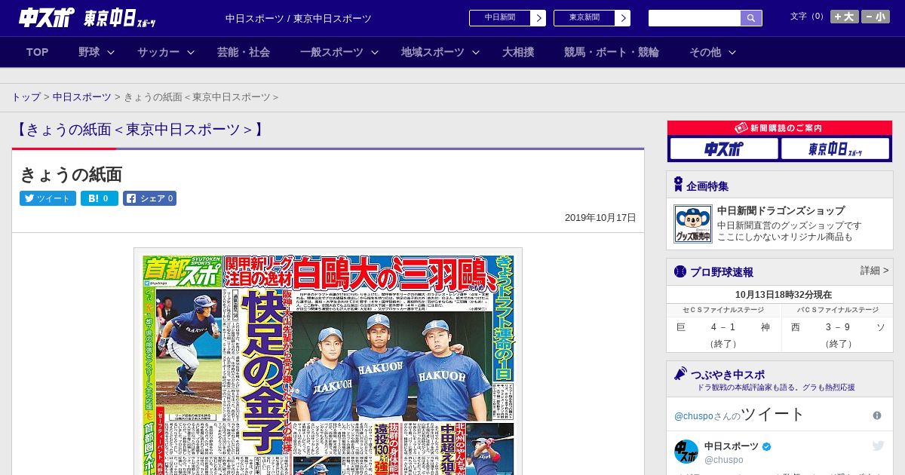The image size is (905, 475).
Task: Click the 中スポ subscription banner button
Action: click(x=724, y=149)
